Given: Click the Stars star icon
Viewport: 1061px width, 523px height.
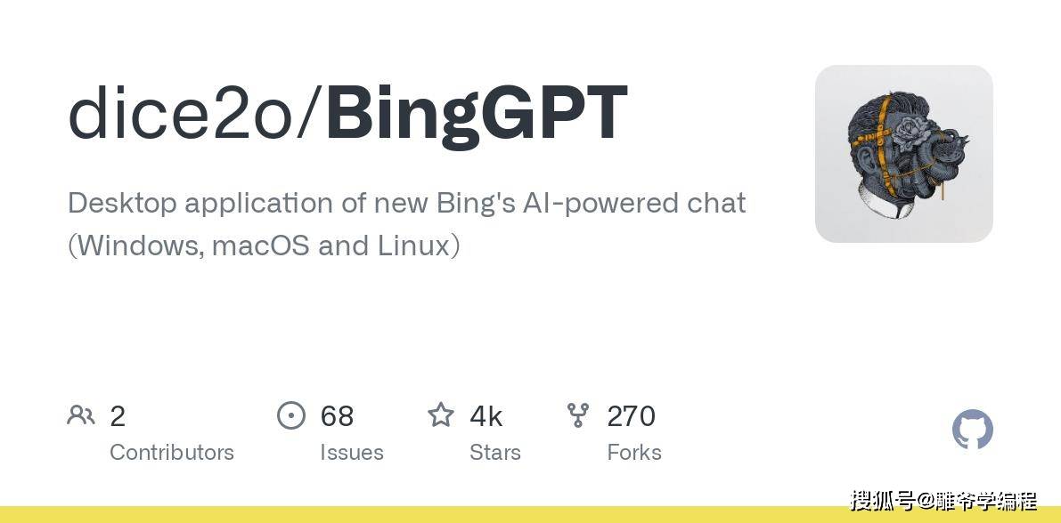Looking at the screenshot, I should 440,414.
